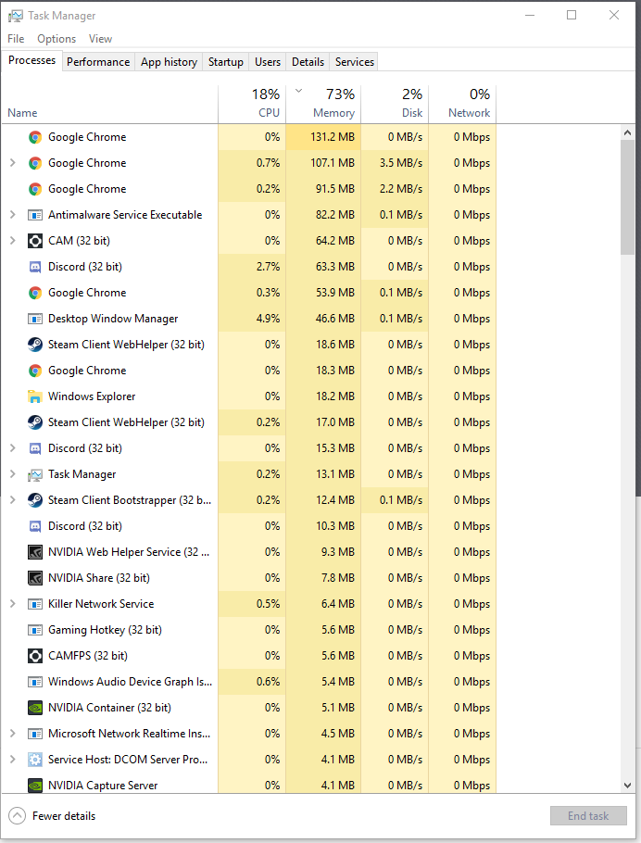This screenshot has height=843, width=641.
Task: Click the Fewer details circular arrow icon
Action: pos(18,815)
